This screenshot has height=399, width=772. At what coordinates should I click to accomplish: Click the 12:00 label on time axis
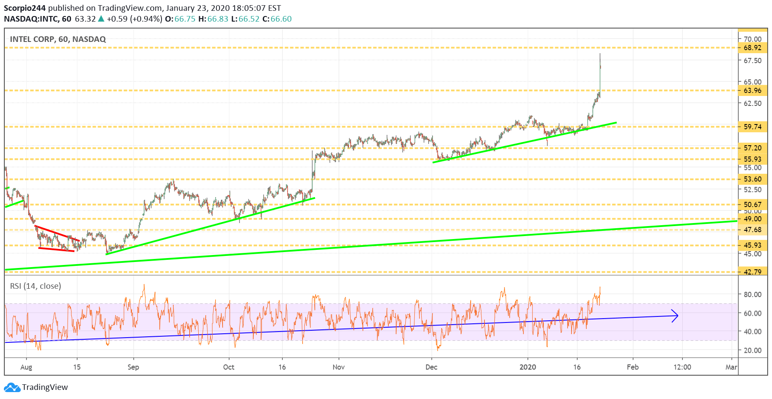pyautogui.click(x=682, y=367)
